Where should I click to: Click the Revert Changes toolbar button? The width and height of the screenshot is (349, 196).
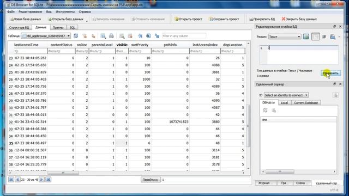pos(148,19)
